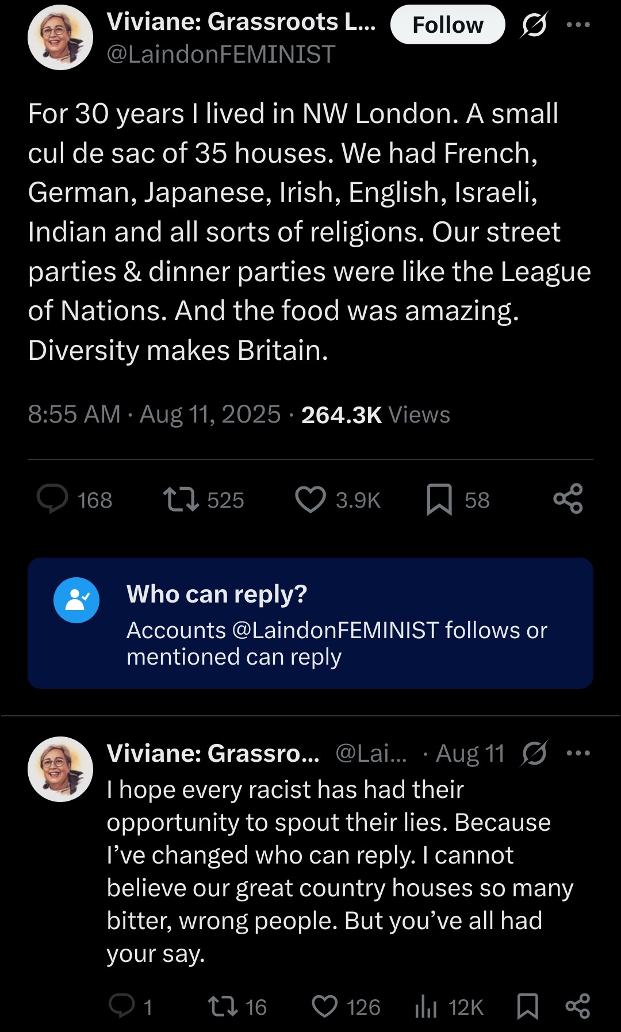Reply to the main post
The width and height of the screenshot is (621, 1032).
pos(52,499)
